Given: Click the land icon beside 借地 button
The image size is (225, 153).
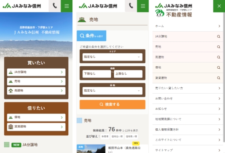Looking at the screenshot, I should coord(10,118).
